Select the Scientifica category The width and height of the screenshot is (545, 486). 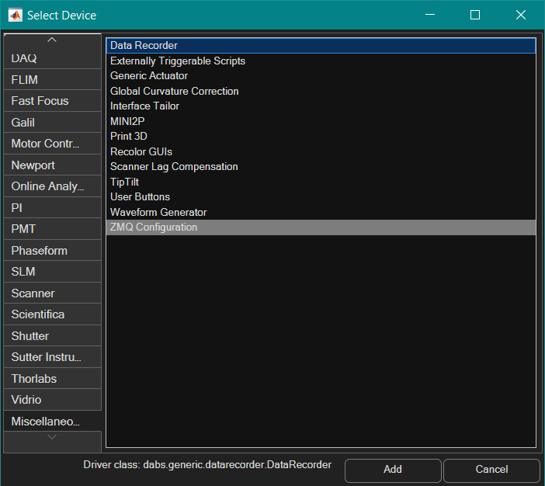53,314
